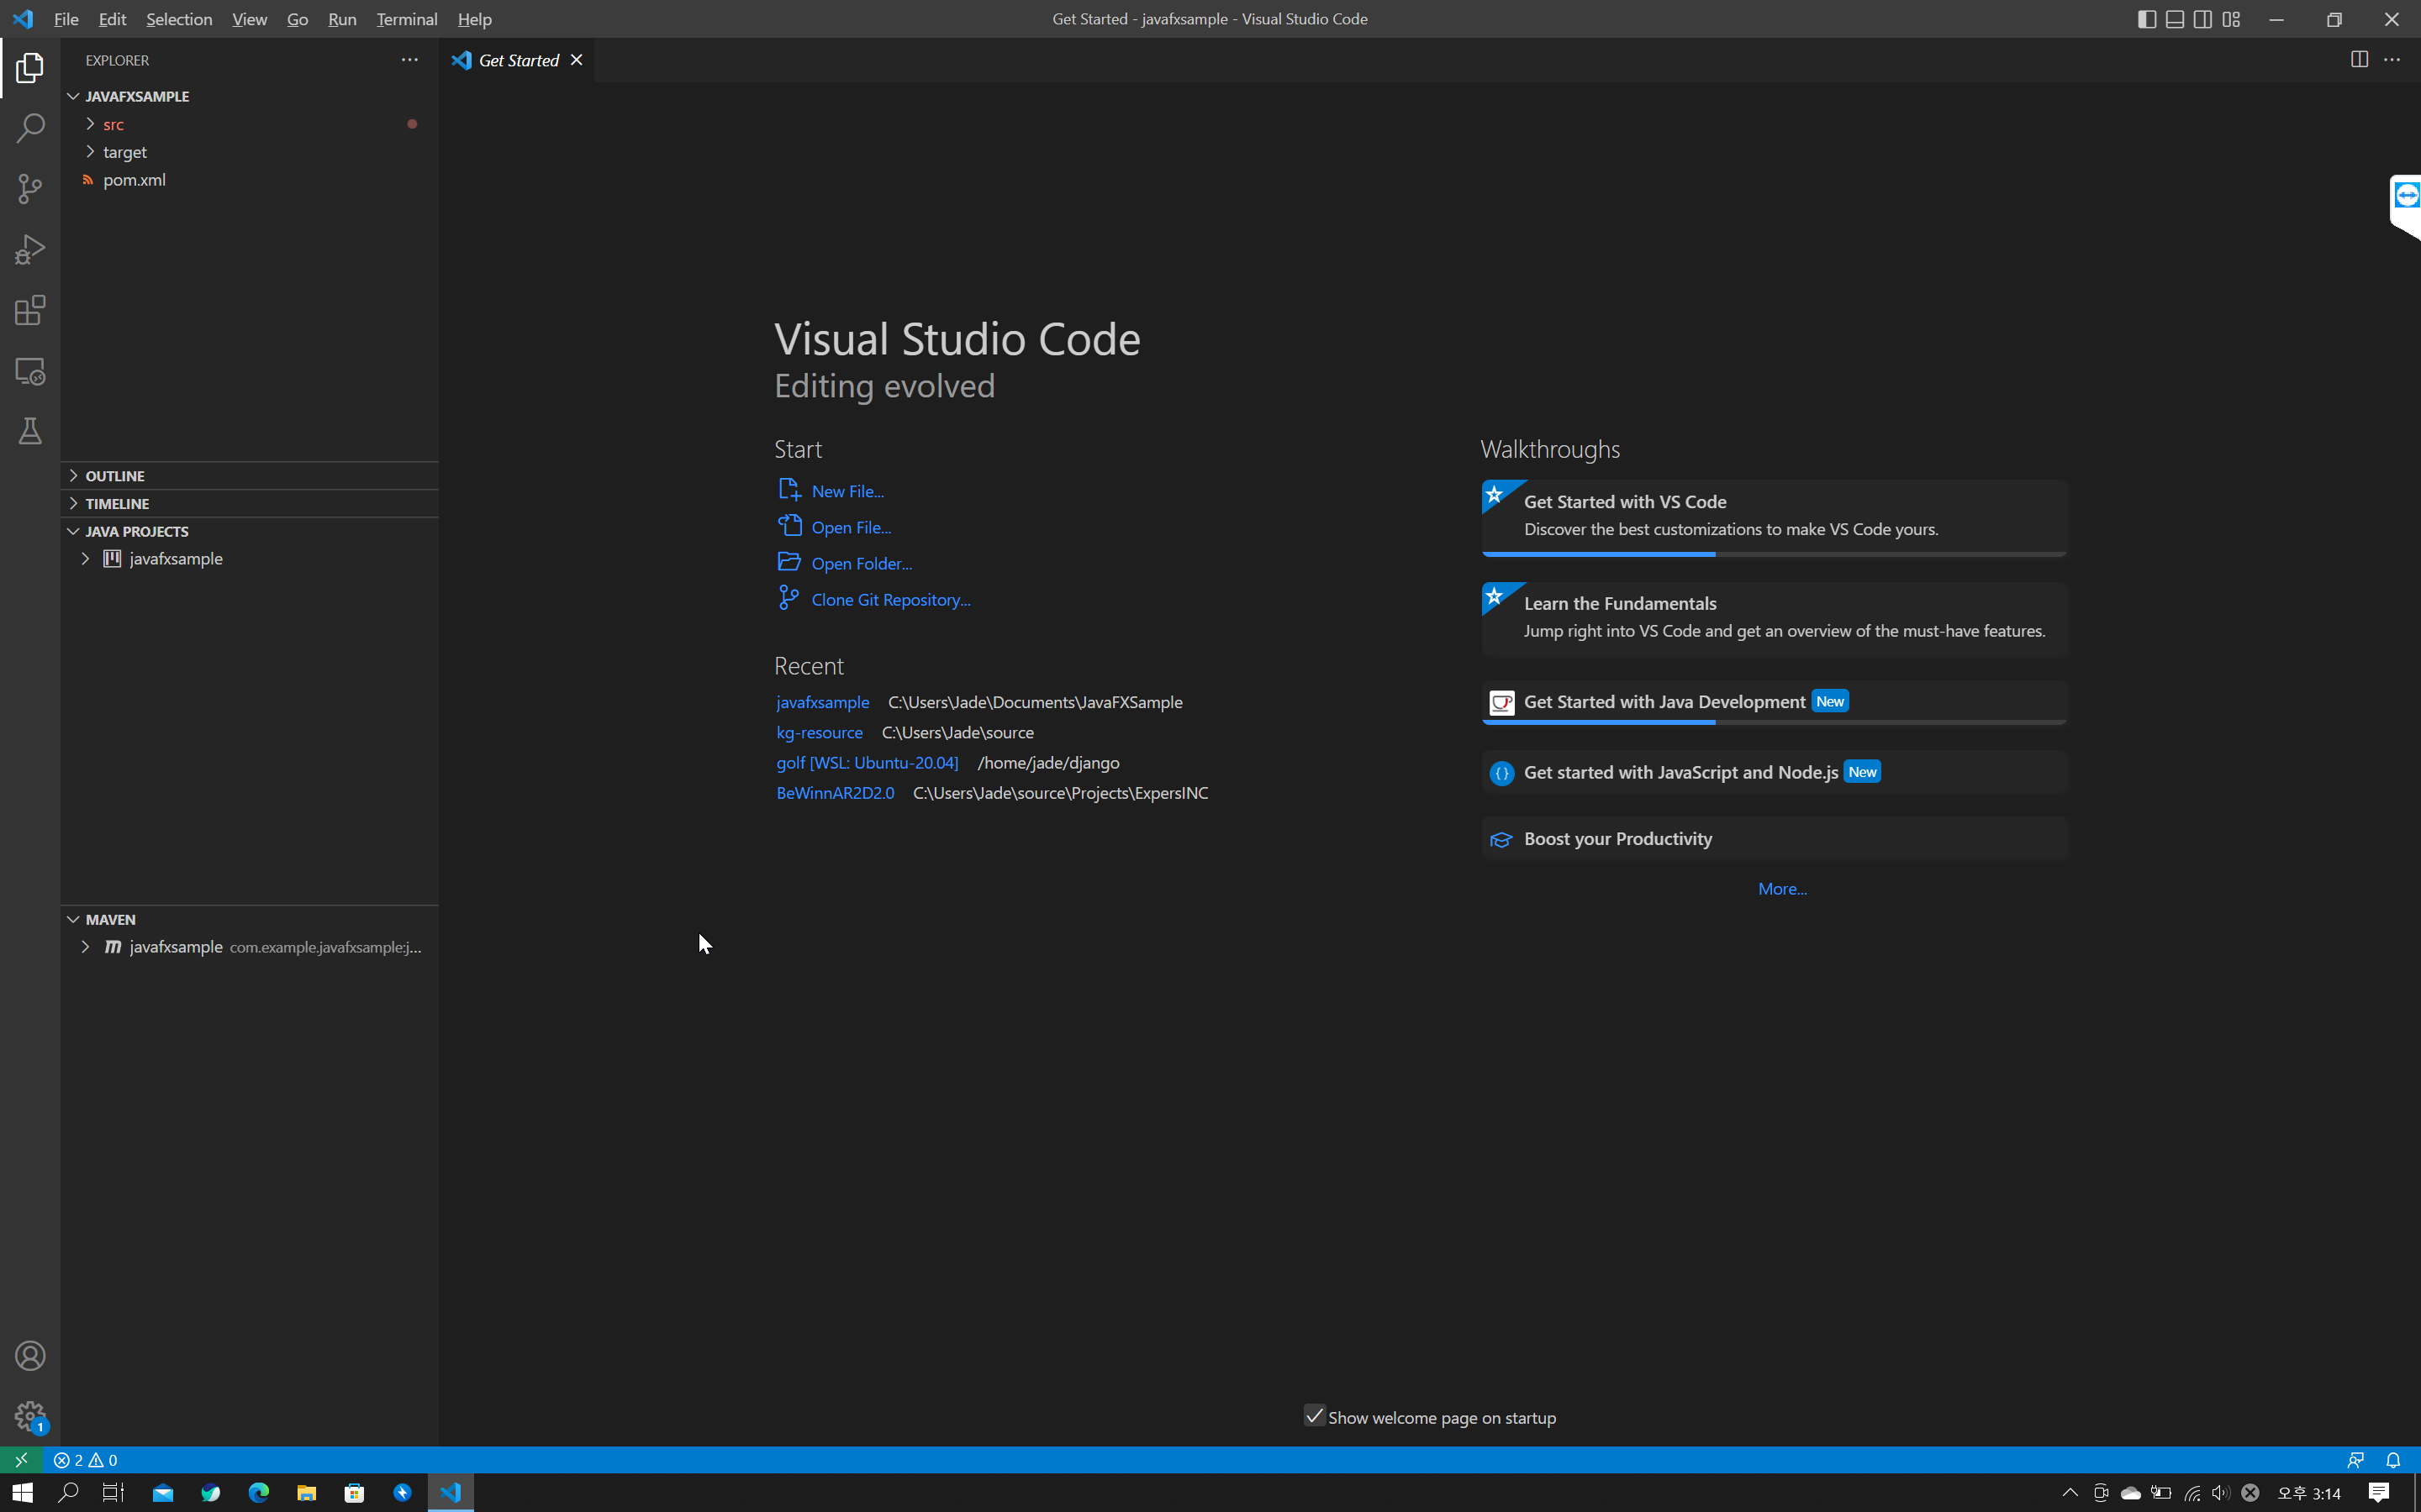This screenshot has height=1512, width=2421.
Task: Expand the target folder
Action: coord(90,152)
